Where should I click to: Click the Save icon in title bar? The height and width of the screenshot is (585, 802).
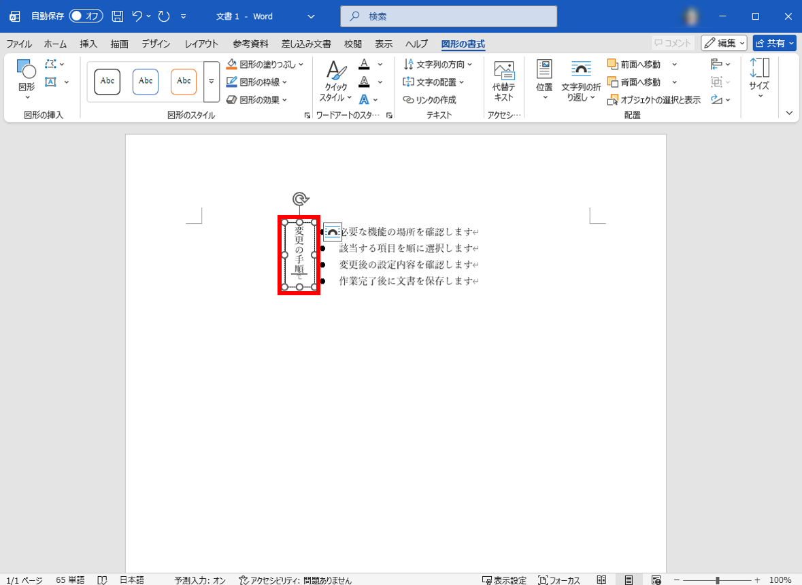click(117, 16)
